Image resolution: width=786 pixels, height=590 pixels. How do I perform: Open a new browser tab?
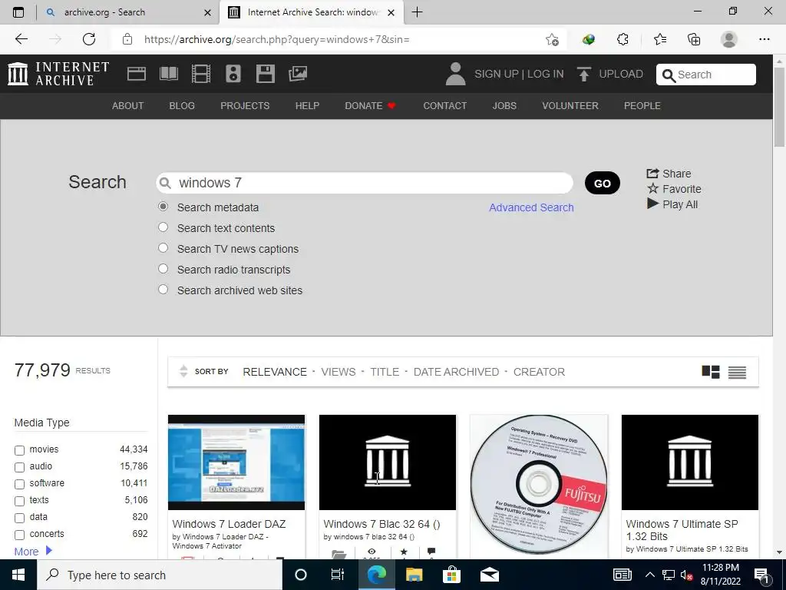(x=417, y=12)
